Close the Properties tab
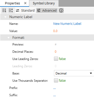This screenshot has height=98, width=94. (25, 3)
